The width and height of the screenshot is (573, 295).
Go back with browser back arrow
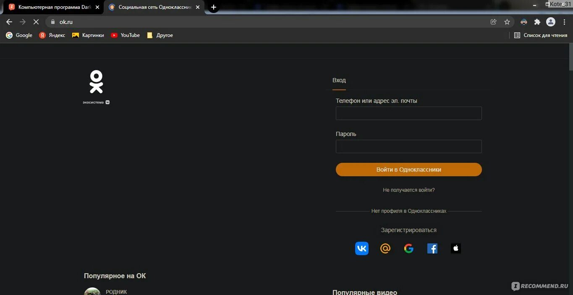pyautogui.click(x=9, y=22)
